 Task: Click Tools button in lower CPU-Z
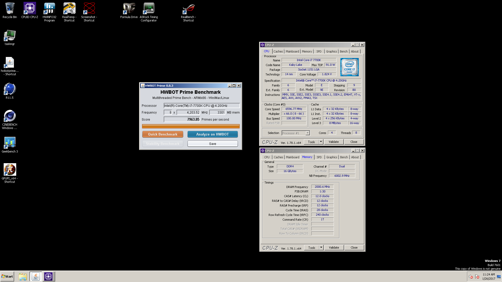pos(312,248)
